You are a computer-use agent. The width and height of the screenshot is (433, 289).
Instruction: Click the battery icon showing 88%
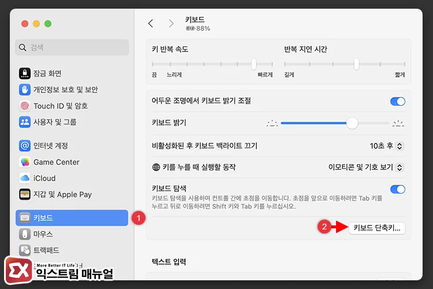point(191,28)
